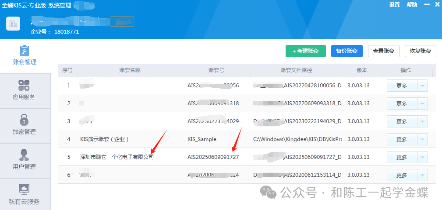This screenshot has width=442, height=210.
Task: Expand the 更多 dropdown arrow for KIS_Sample row
Action: click(x=422, y=139)
